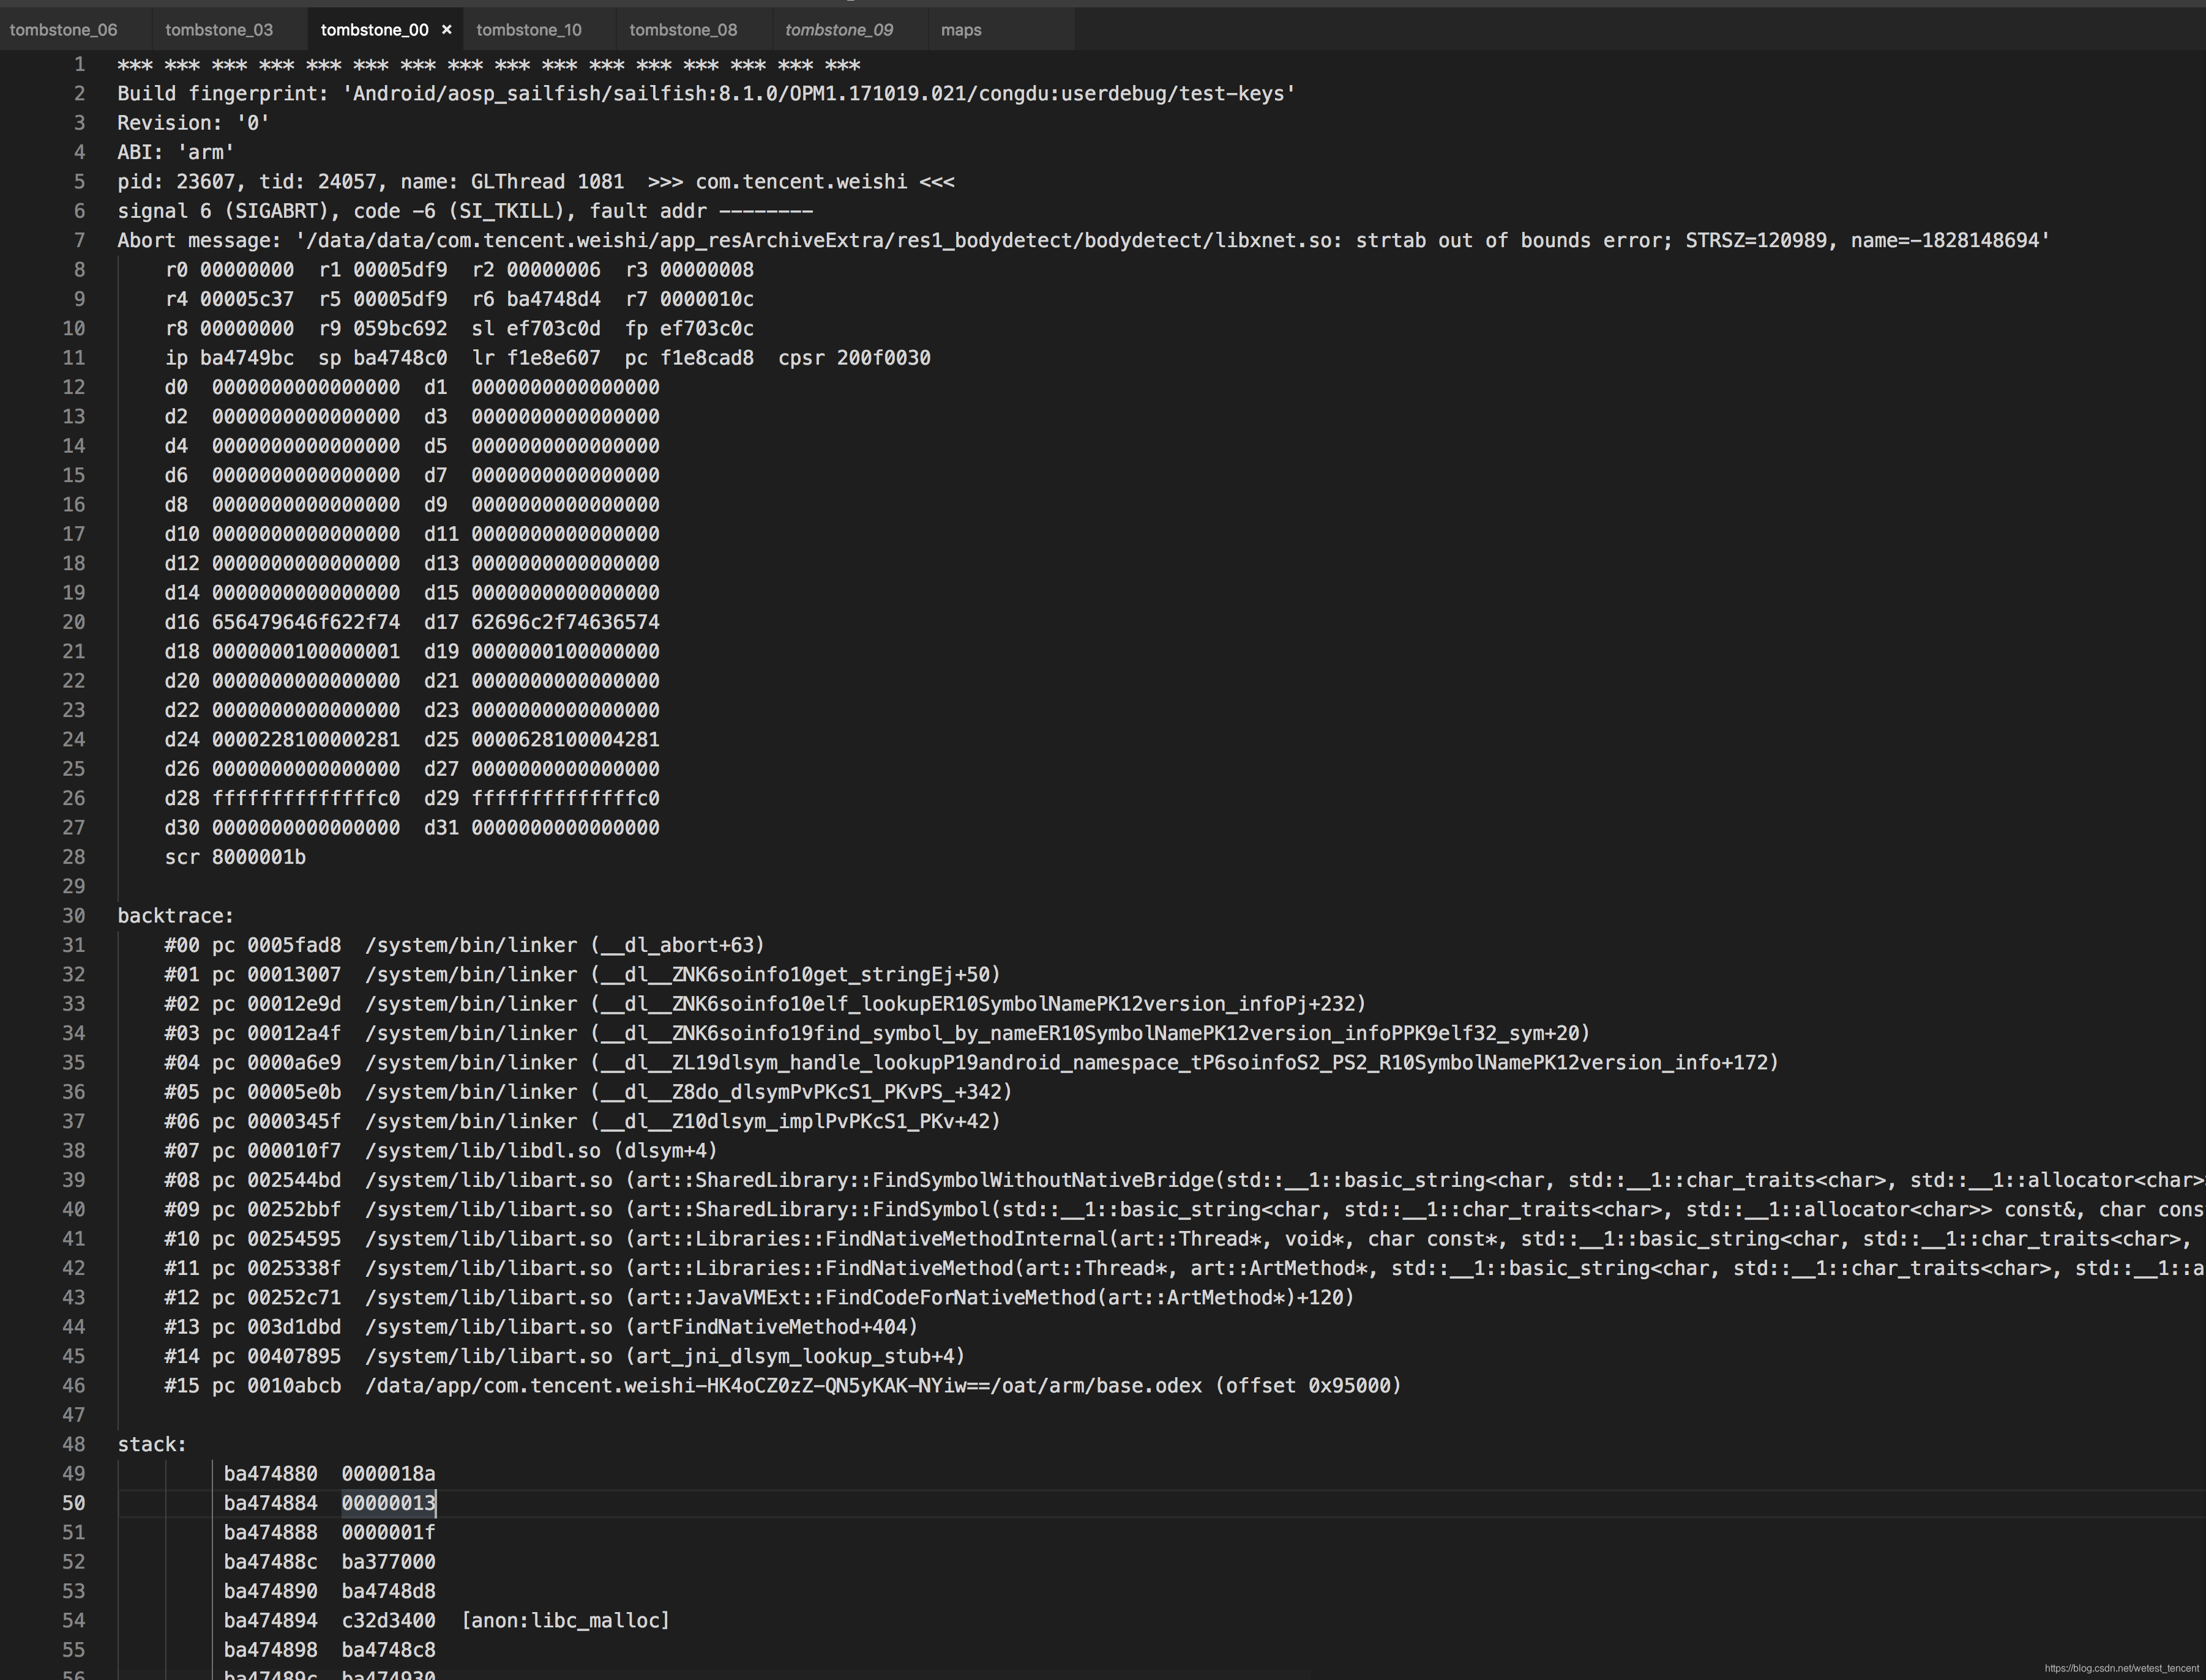Open the tombstone_08 tab
The image size is (2206, 1680).
pos(683,30)
